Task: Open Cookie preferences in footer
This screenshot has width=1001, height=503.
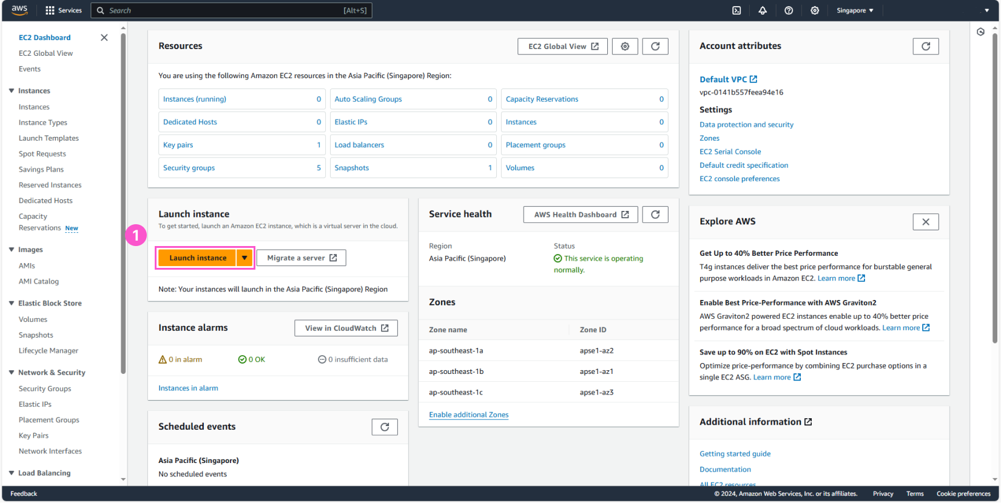Action: pyautogui.click(x=963, y=494)
